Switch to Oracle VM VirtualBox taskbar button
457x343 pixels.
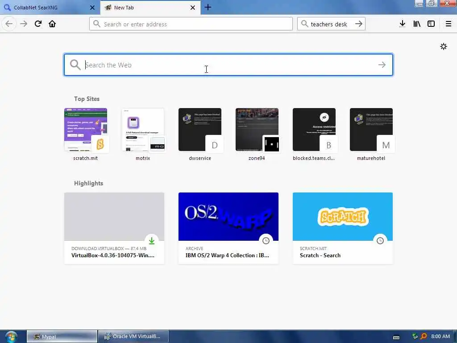[x=133, y=337]
